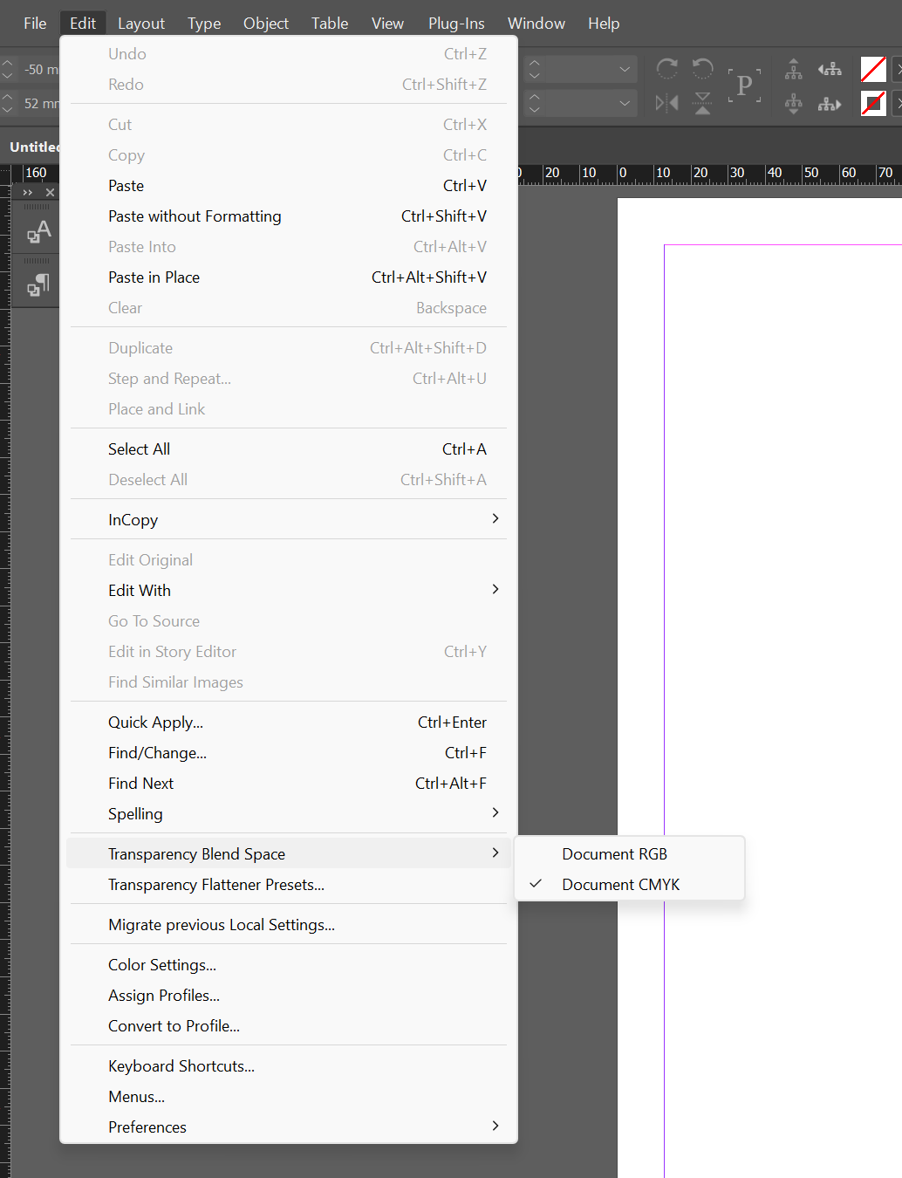Screen dimensions: 902x1178
Task: Open Transparency Flattener Presets...
Action: pos(288,885)
